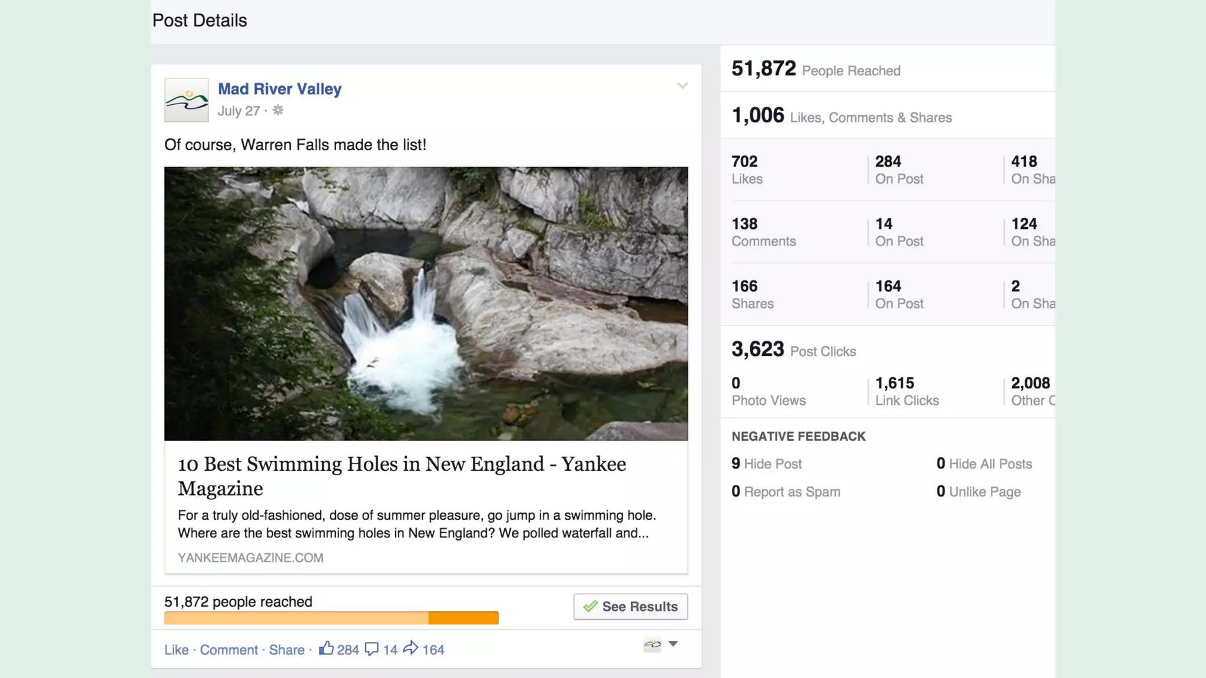Click the YANKEEMAGAZINE.COM source link
Image resolution: width=1206 pixels, height=678 pixels.
pos(250,557)
